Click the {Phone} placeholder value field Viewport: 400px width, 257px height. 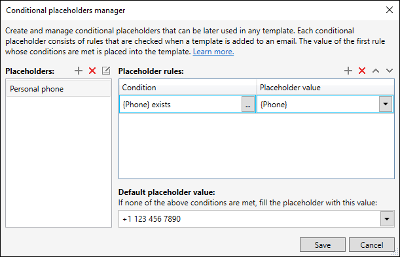point(318,104)
